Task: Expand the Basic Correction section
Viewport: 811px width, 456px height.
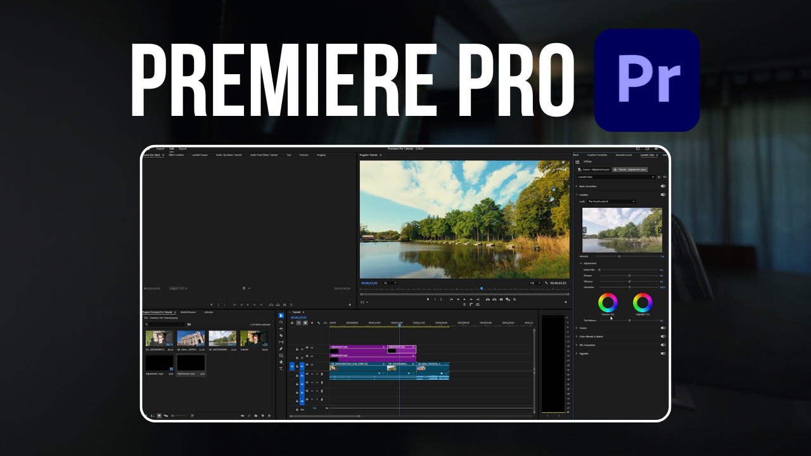Action: coord(577,186)
